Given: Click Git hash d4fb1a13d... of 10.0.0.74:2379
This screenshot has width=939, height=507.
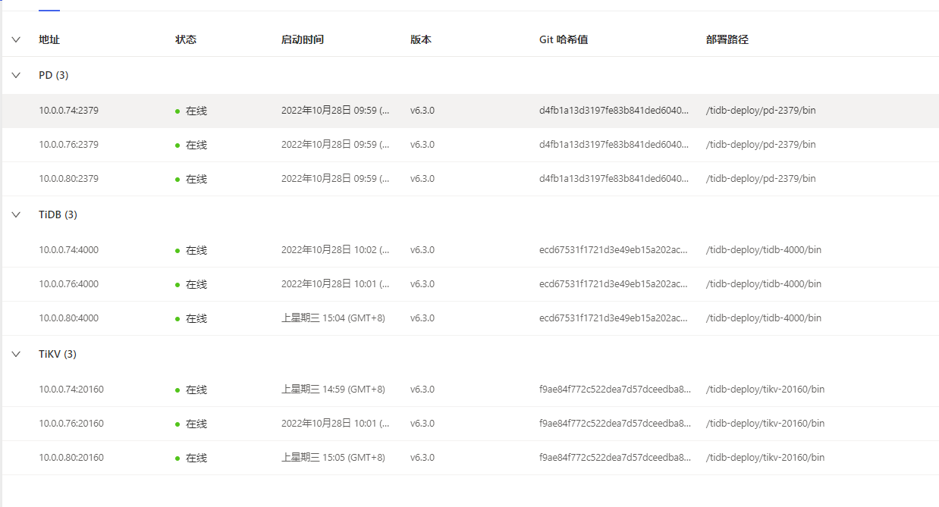Looking at the screenshot, I should pos(615,111).
